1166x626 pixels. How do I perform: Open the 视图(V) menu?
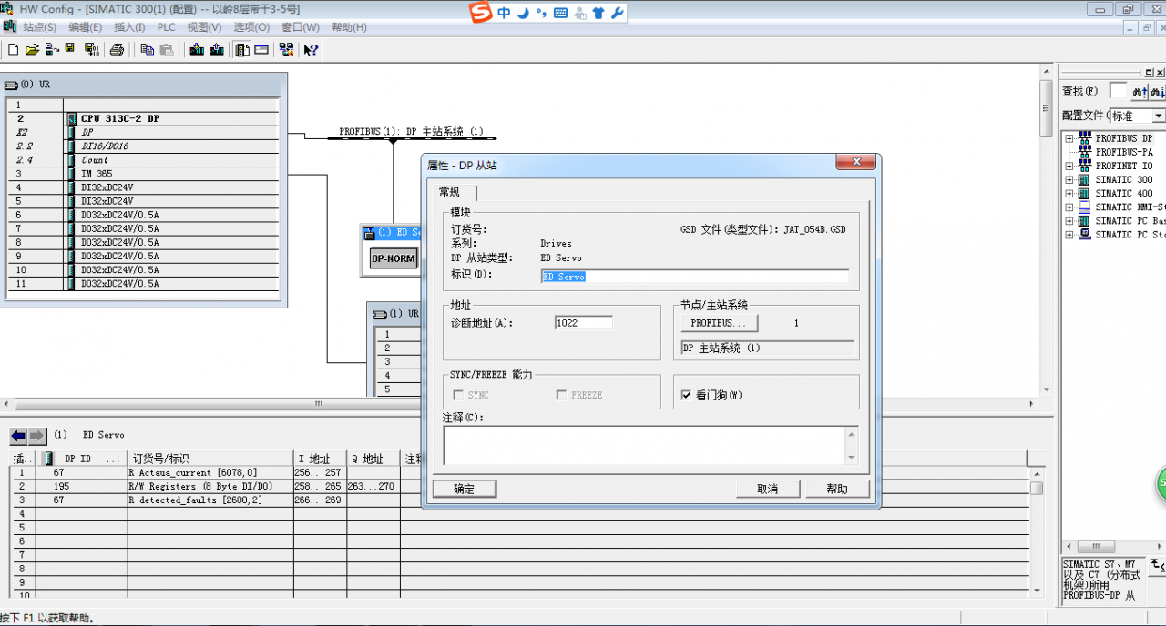[204, 27]
